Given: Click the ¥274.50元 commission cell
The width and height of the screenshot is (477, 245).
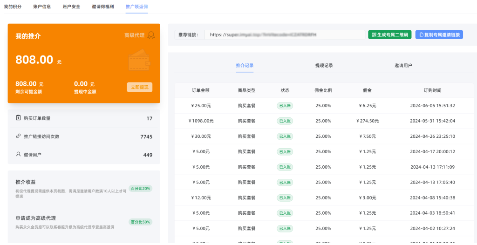Looking at the screenshot, I should (x=368, y=121).
